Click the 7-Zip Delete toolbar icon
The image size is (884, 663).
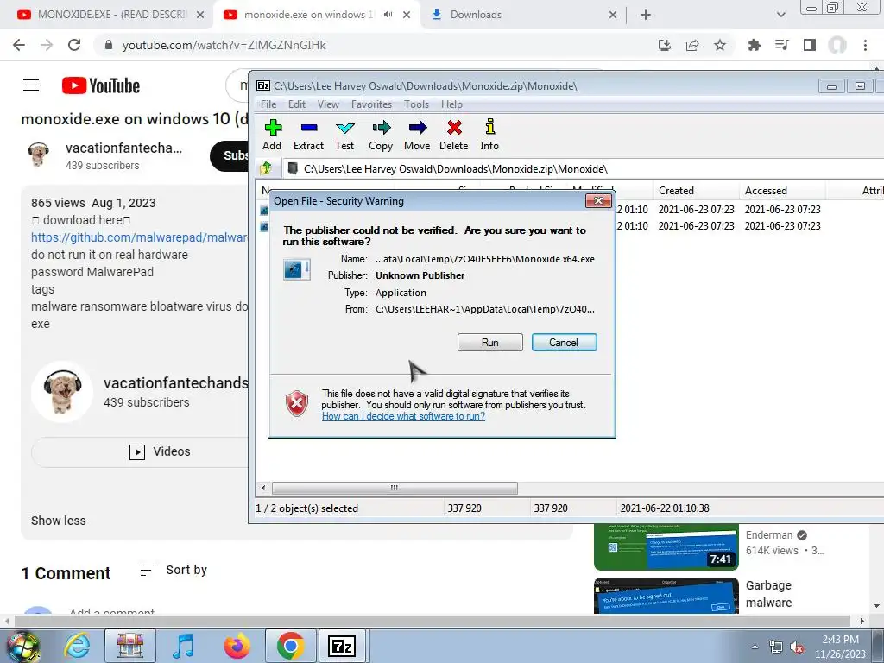pyautogui.click(x=454, y=135)
